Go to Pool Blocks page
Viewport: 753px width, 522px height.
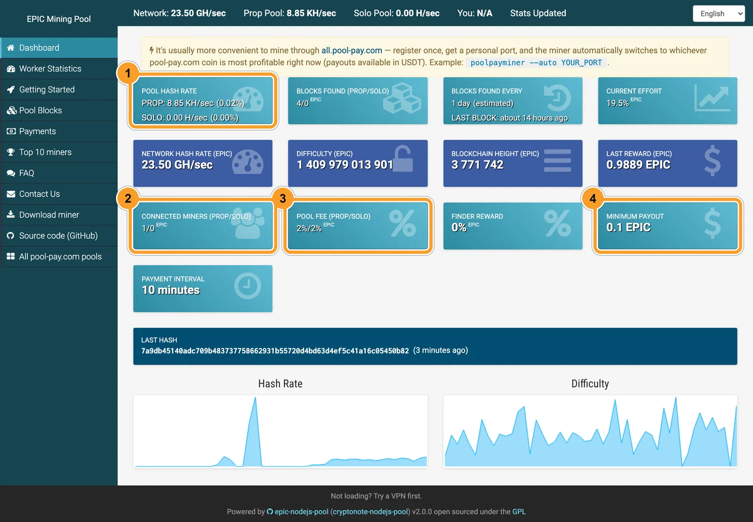point(59,110)
